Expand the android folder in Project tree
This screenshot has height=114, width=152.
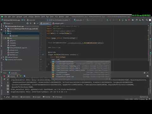tap(6, 29)
